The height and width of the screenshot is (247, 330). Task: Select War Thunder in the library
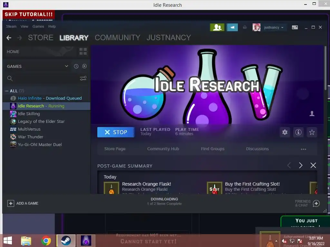point(46,137)
